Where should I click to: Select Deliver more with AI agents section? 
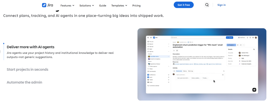[31, 47]
